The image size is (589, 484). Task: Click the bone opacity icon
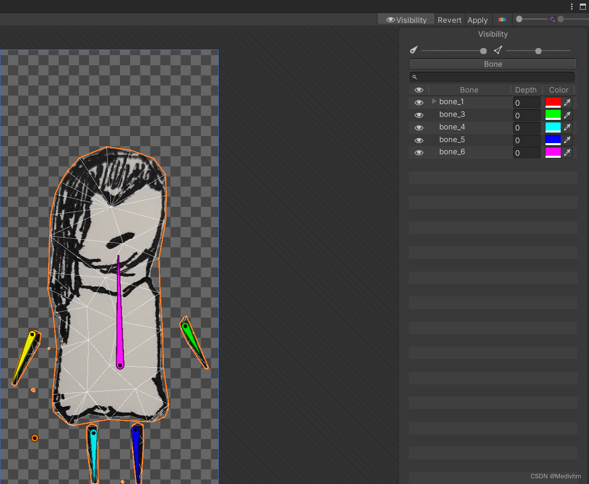coord(413,50)
